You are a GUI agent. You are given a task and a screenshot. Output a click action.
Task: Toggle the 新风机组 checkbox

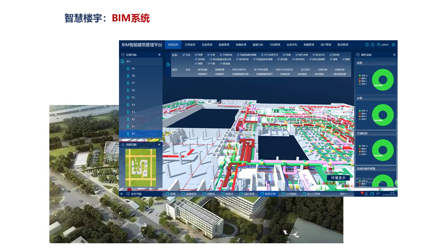[238, 59]
